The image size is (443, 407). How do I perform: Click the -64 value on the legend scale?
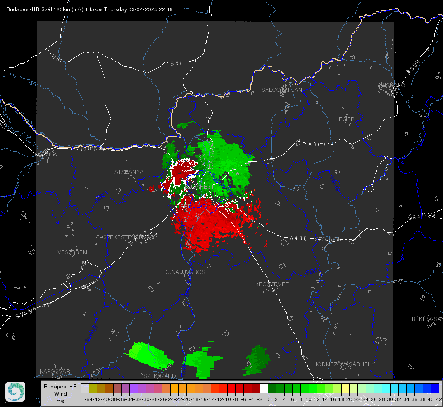click(89, 399)
